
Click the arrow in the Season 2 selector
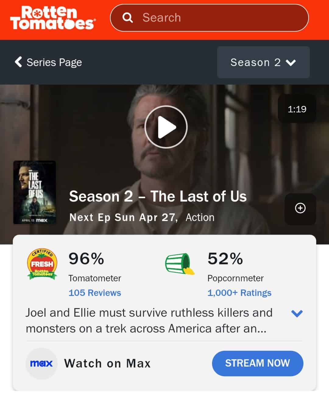[x=291, y=63]
